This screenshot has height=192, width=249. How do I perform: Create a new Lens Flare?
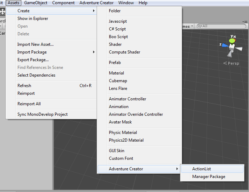pyautogui.click(x=139, y=88)
